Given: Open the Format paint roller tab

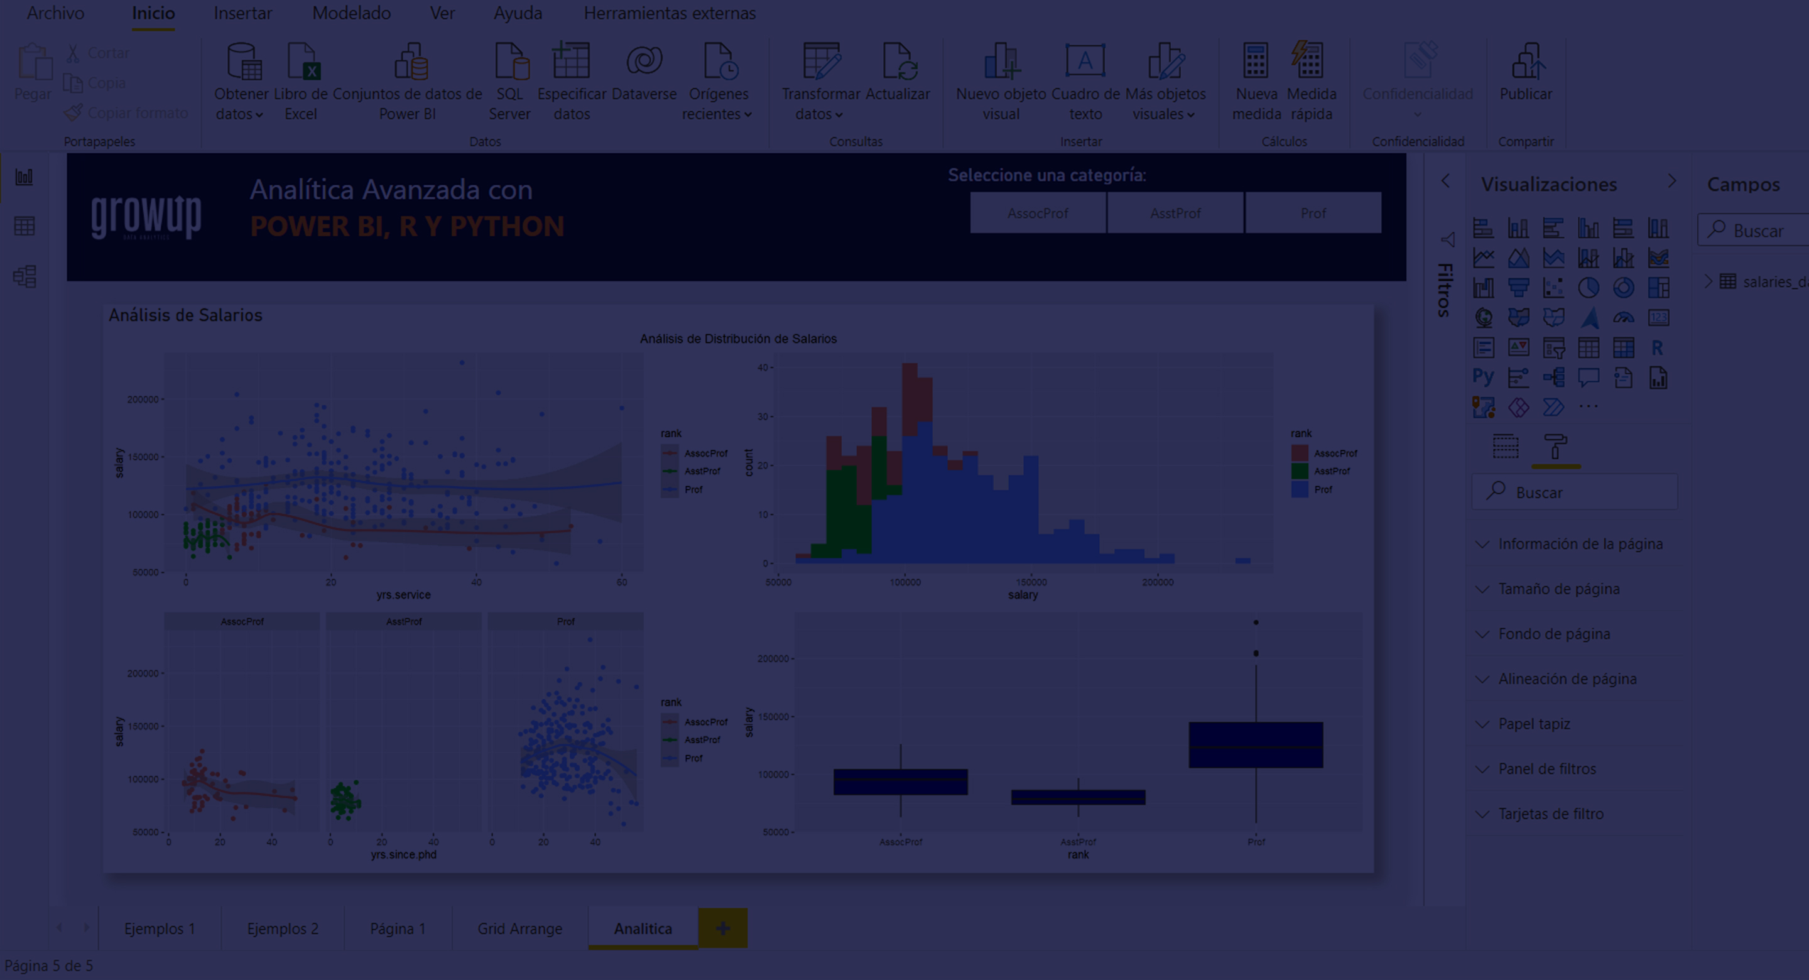Looking at the screenshot, I should pyautogui.click(x=1555, y=447).
